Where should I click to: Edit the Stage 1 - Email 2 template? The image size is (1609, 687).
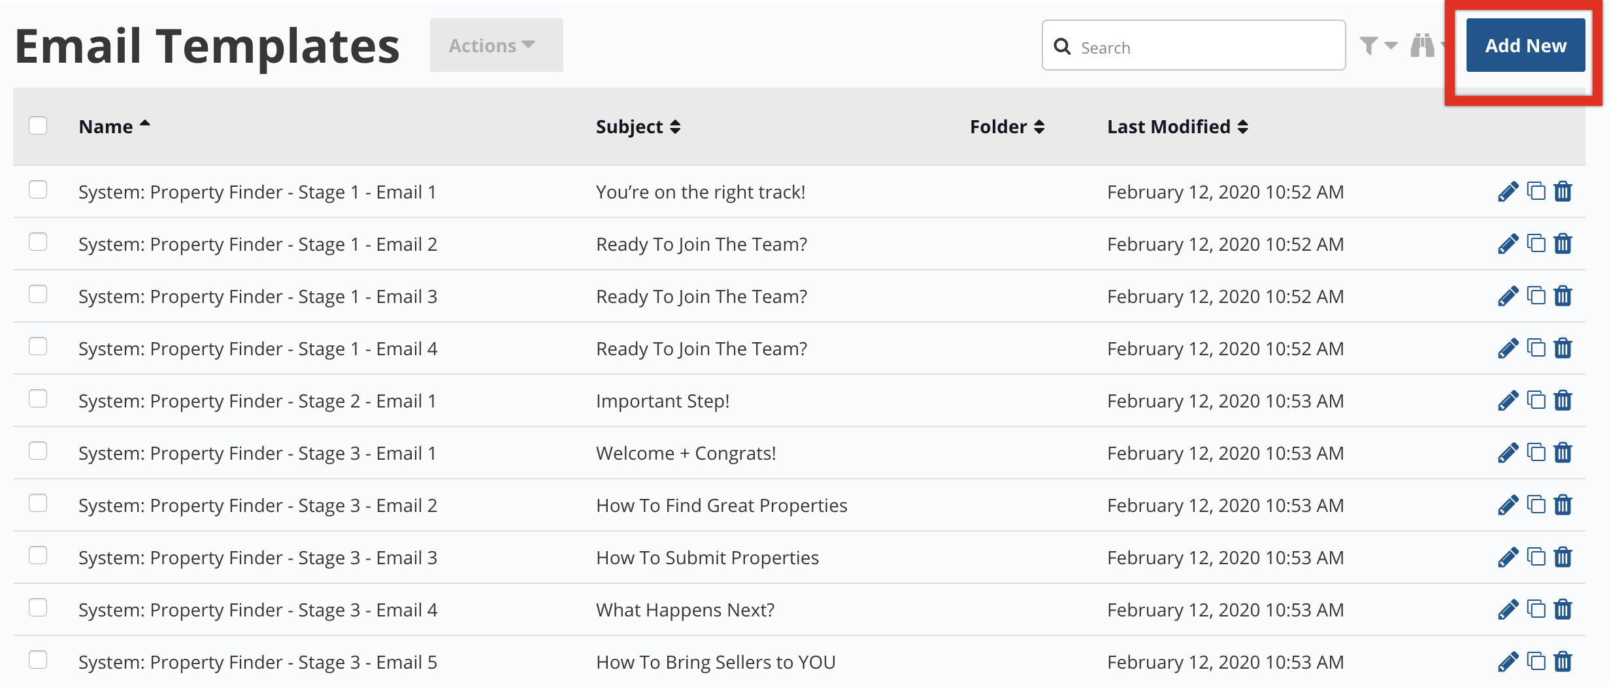pyautogui.click(x=1508, y=244)
